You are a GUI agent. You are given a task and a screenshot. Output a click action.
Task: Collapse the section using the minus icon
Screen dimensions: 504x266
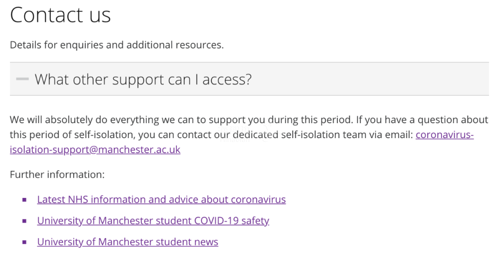click(x=22, y=79)
